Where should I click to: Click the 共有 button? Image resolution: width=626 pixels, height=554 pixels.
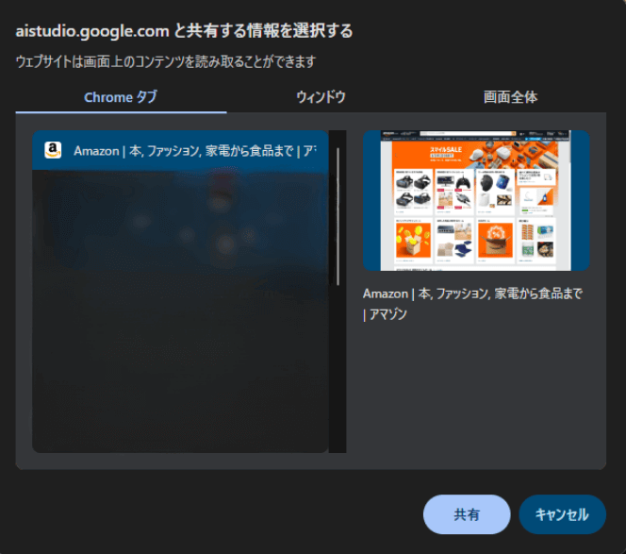tap(467, 514)
